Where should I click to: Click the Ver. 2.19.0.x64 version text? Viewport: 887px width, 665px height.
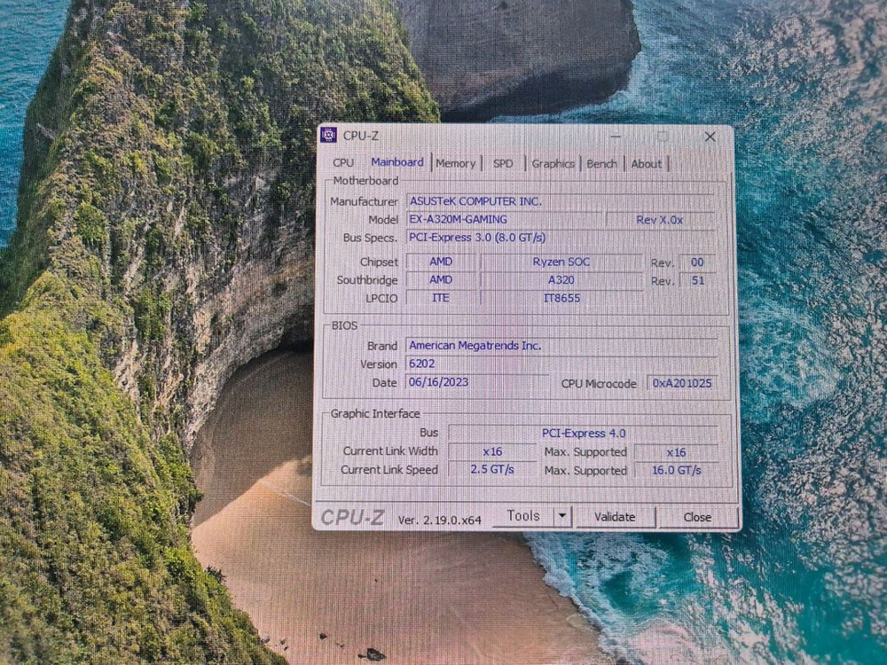(x=440, y=520)
